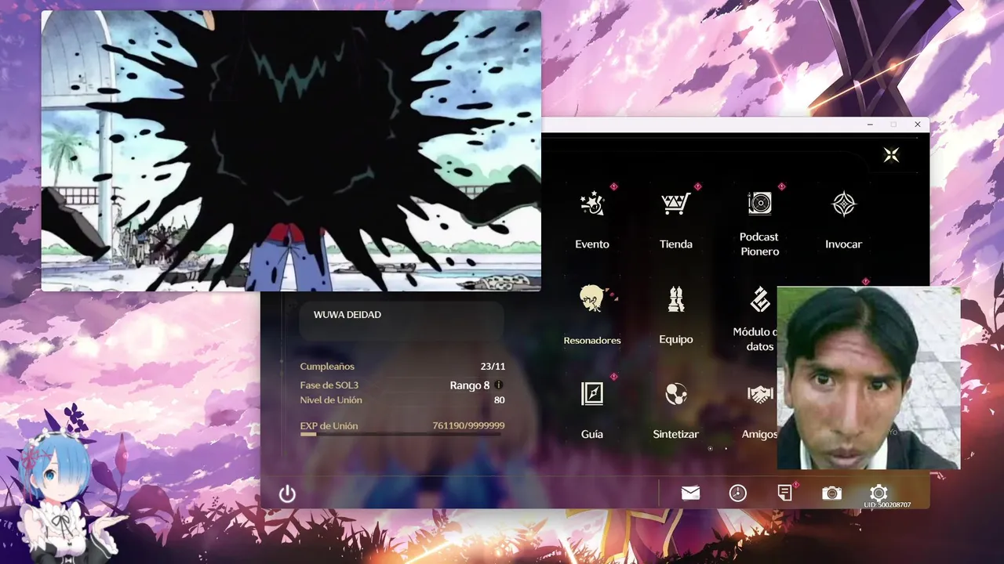The image size is (1004, 564).
Task: Open the camera photo mode icon
Action: [x=831, y=493]
